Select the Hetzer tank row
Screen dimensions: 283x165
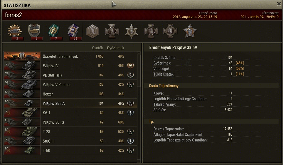(x=70, y=94)
